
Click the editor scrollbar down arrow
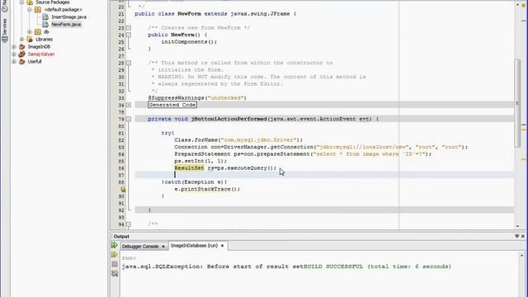click(x=517, y=226)
